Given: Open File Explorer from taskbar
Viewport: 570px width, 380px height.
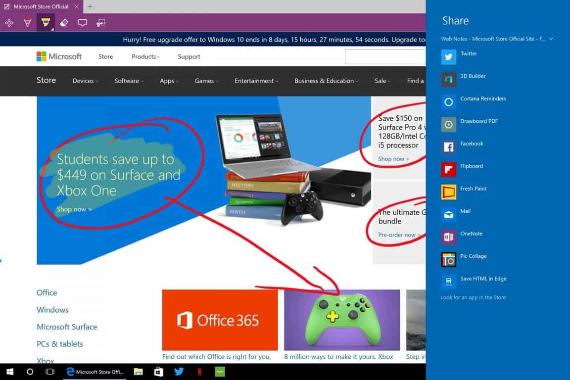Looking at the screenshot, I should click(138, 372).
